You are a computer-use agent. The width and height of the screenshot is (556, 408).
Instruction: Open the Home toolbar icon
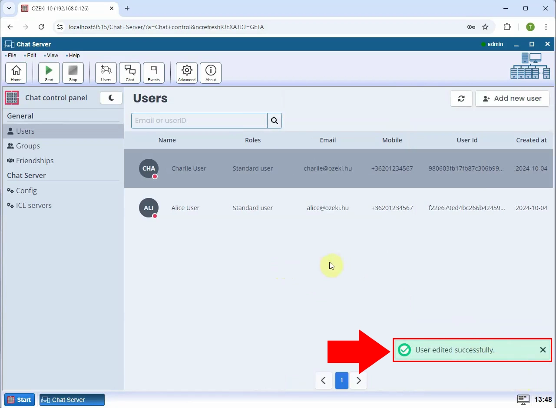pos(16,72)
